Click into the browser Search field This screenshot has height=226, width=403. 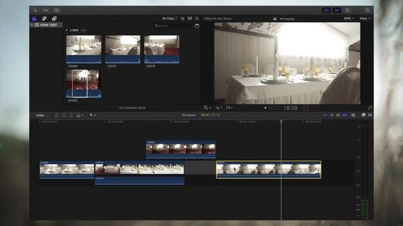pos(173,26)
